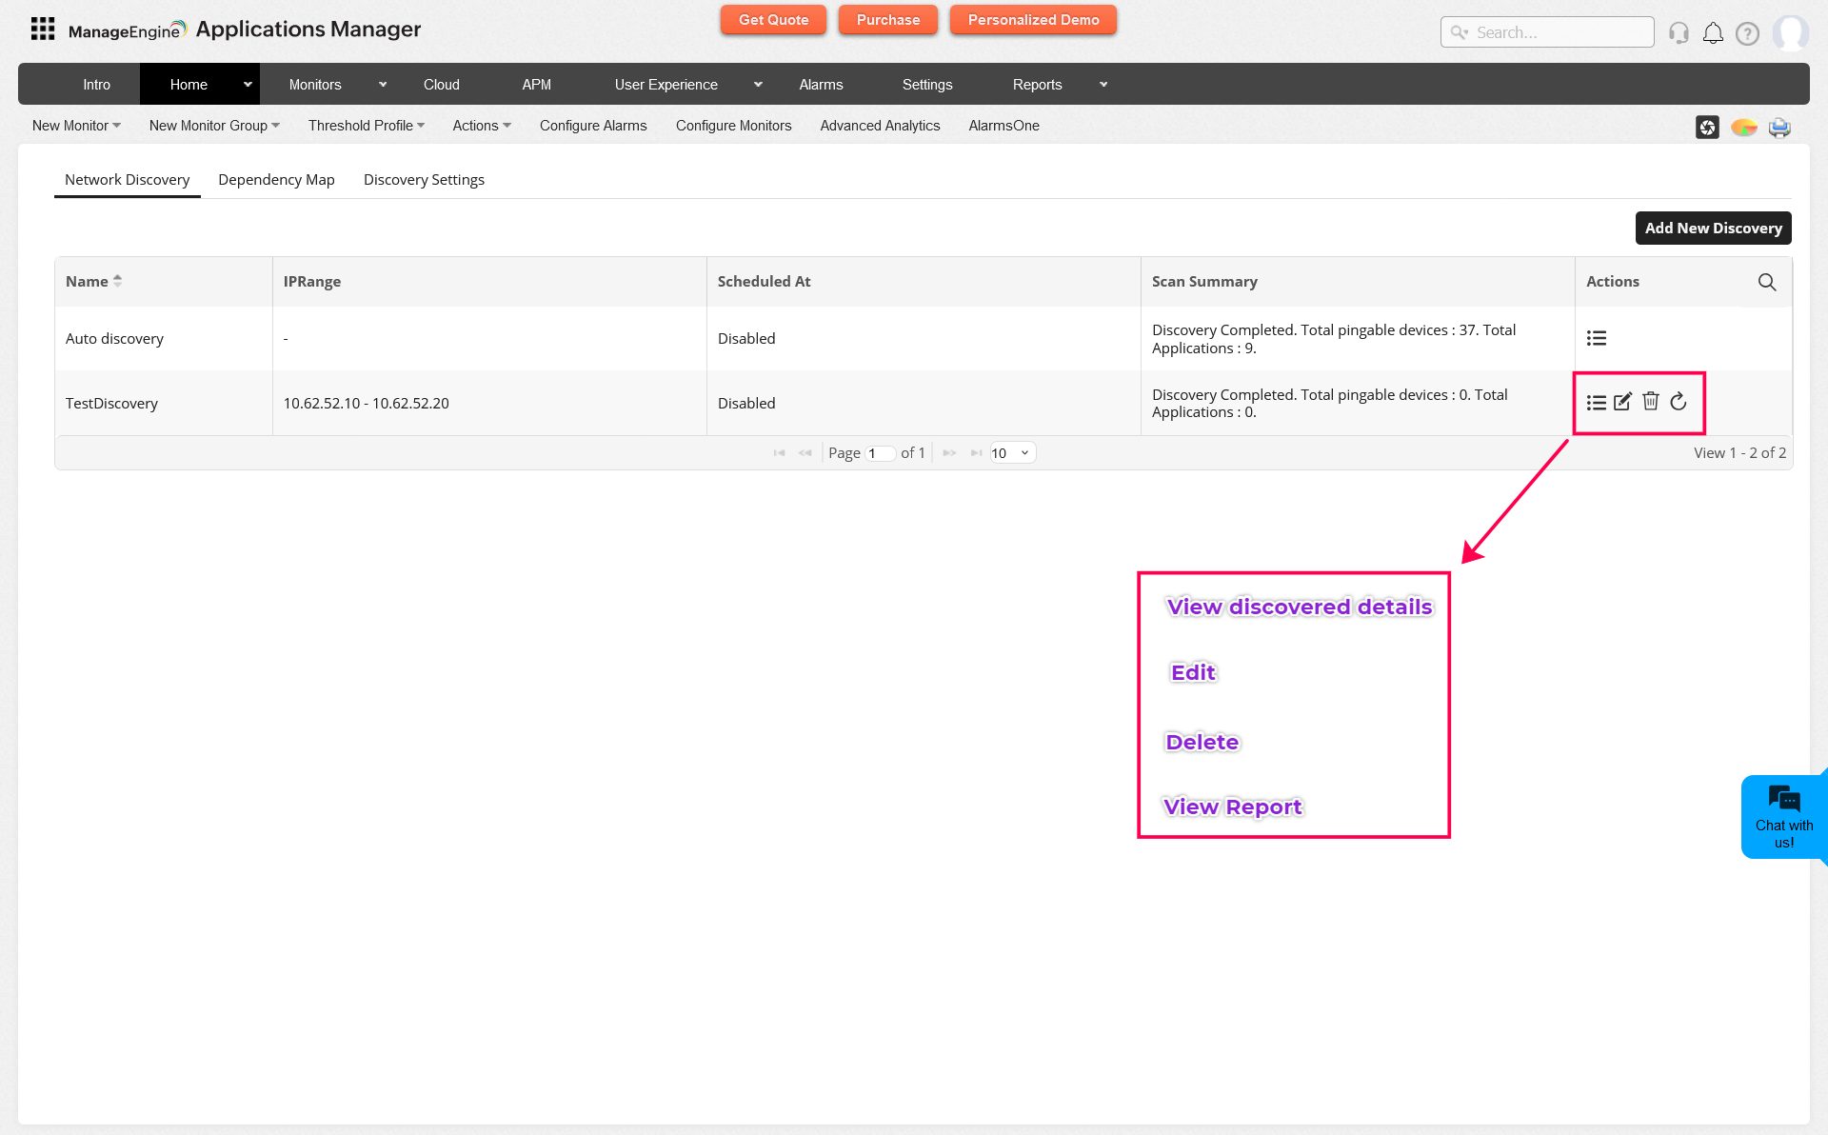Expand the Reports menu arrow
The width and height of the screenshot is (1828, 1135).
coord(1103,85)
